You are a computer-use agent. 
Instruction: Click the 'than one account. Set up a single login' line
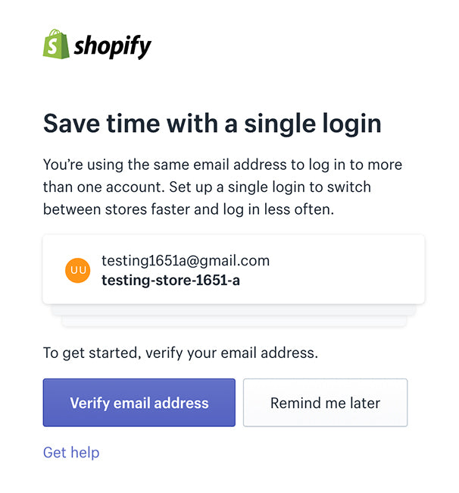pyautogui.click(x=207, y=187)
